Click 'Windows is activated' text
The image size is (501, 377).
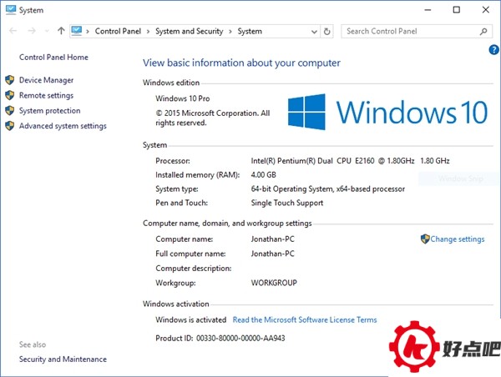pyautogui.click(x=190, y=319)
